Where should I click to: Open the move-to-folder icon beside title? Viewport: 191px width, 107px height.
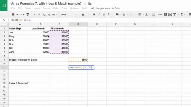coord(90,4)
